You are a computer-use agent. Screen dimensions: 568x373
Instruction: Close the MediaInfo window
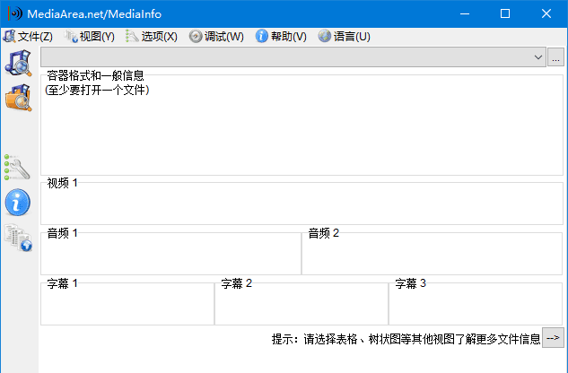(546, 13)
